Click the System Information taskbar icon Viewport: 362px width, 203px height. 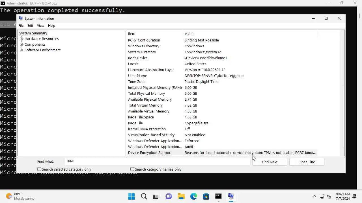tap(231, 196)
